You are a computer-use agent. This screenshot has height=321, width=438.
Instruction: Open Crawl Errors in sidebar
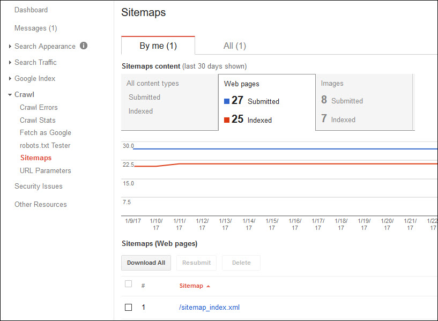[x=39, y=108]
